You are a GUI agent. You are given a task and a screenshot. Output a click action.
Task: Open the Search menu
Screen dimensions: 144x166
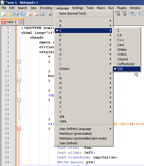pyautogui.click(x=22, y=8)
